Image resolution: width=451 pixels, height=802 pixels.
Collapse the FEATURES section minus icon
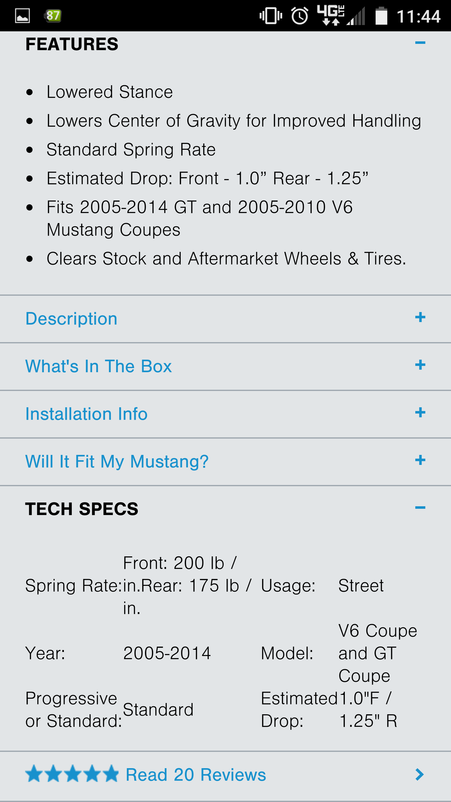[x=420, y=43]
